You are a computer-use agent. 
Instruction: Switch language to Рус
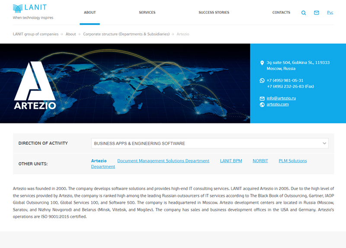(330, 13)
